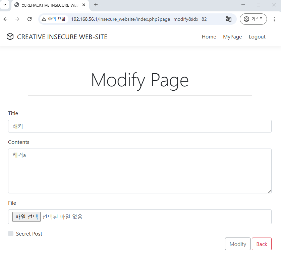Click the 선택된 파일 없음 text
281x268 pixels.
[62, 217]
